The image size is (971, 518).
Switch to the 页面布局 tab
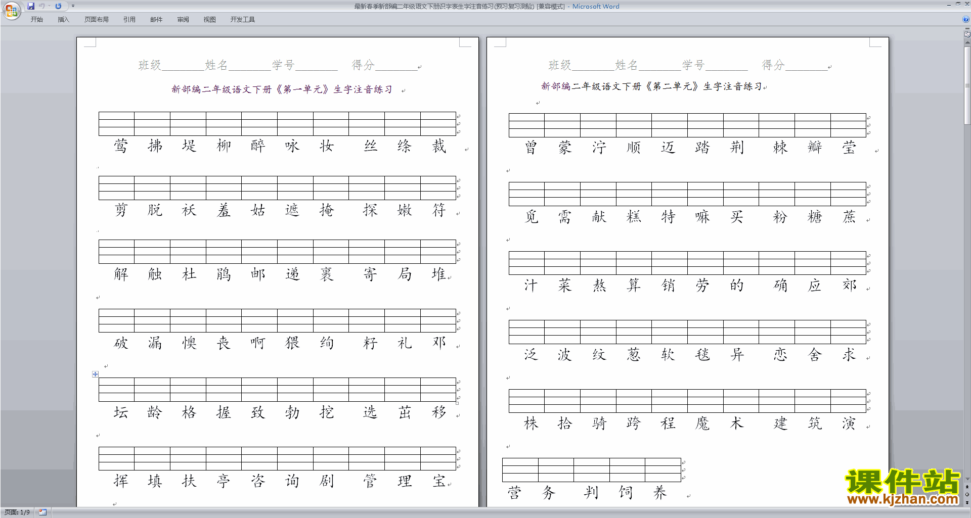pyautogui.click(x=97, y=20)
